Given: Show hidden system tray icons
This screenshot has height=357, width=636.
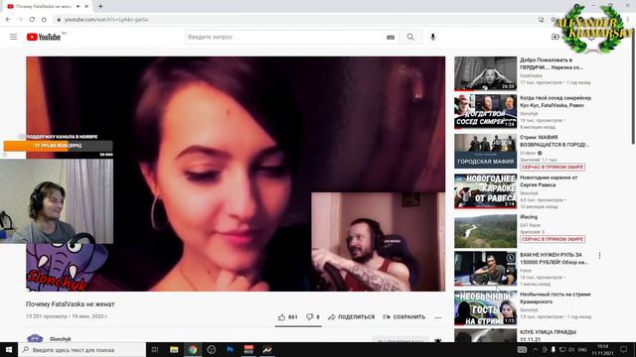Looking at the screenshot, I should [x=535, y=349].
